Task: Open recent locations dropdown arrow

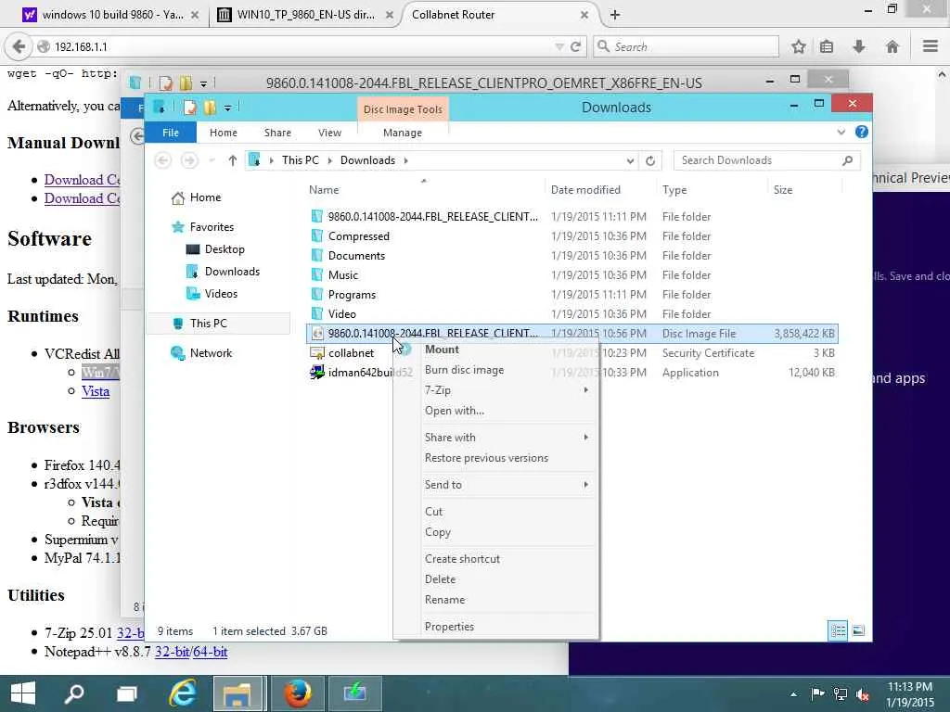Action: [212, 160]
